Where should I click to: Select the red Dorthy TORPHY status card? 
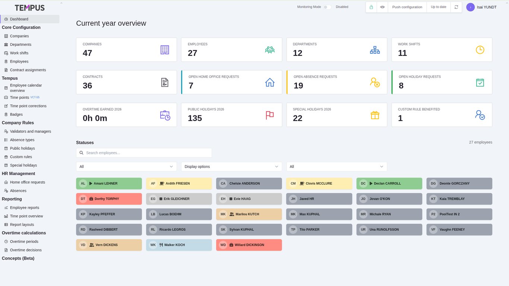tap(109, 199)
